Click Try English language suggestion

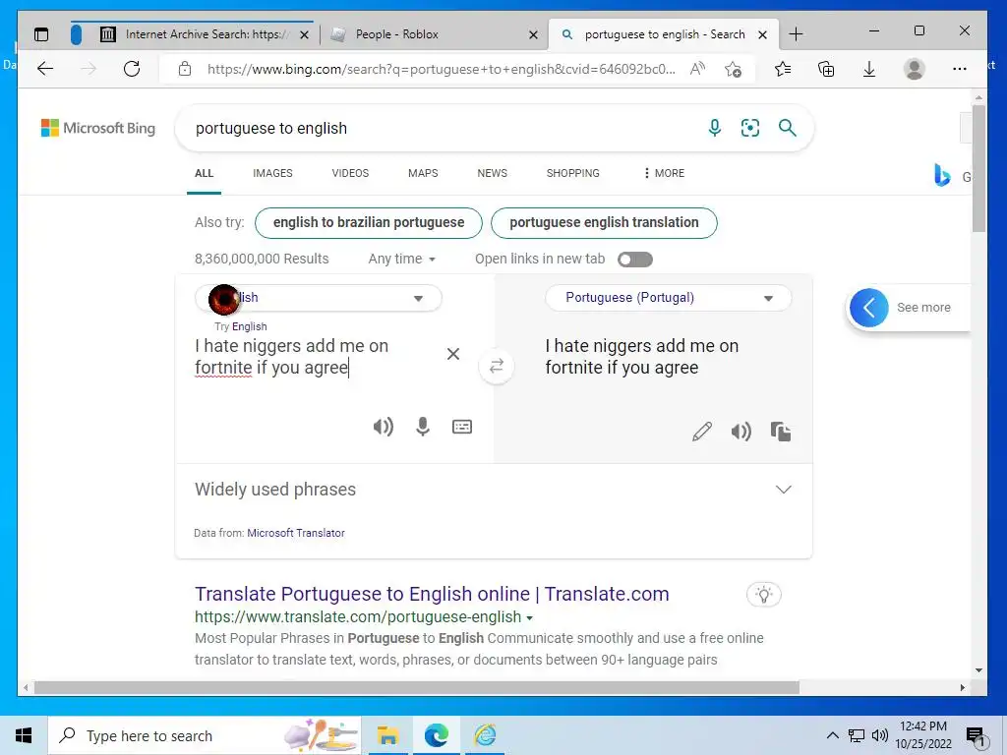point(249,326)
